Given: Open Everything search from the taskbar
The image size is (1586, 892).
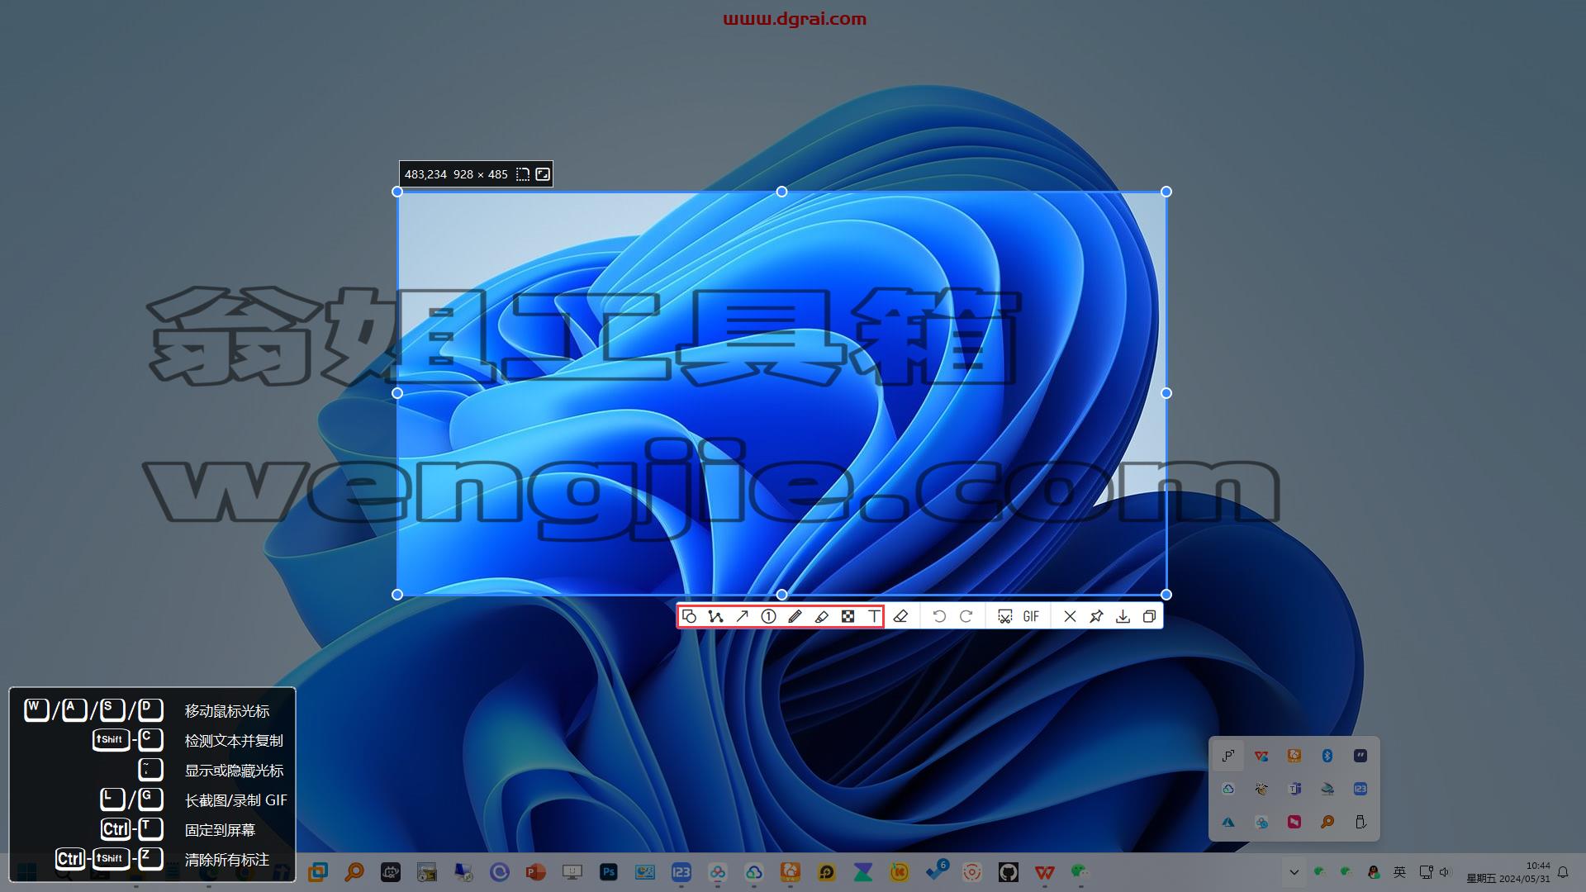Looking at the screenshot, I should 354,872.
